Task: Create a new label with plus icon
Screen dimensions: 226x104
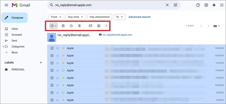Action: (41, 62)
